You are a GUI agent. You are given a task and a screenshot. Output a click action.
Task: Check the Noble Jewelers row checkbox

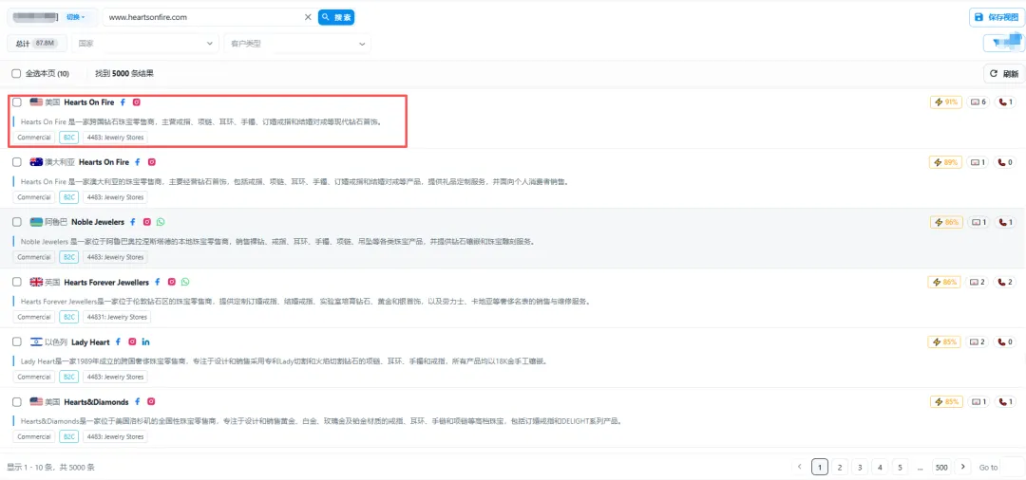coord(17,222)
